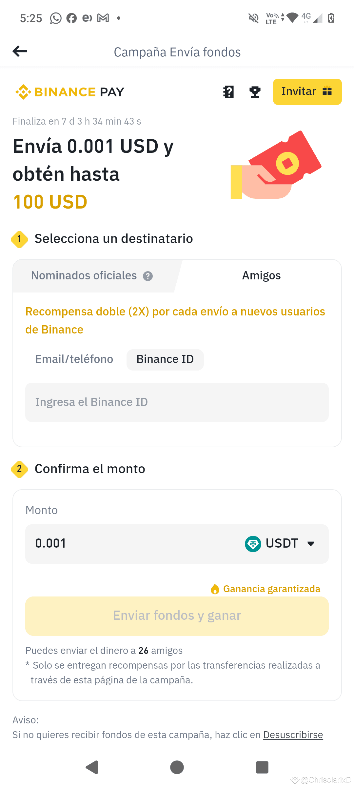The width and height of the screenshot is (354, 787).
Task: Click the Binance Pay logo
Action: 70,92
